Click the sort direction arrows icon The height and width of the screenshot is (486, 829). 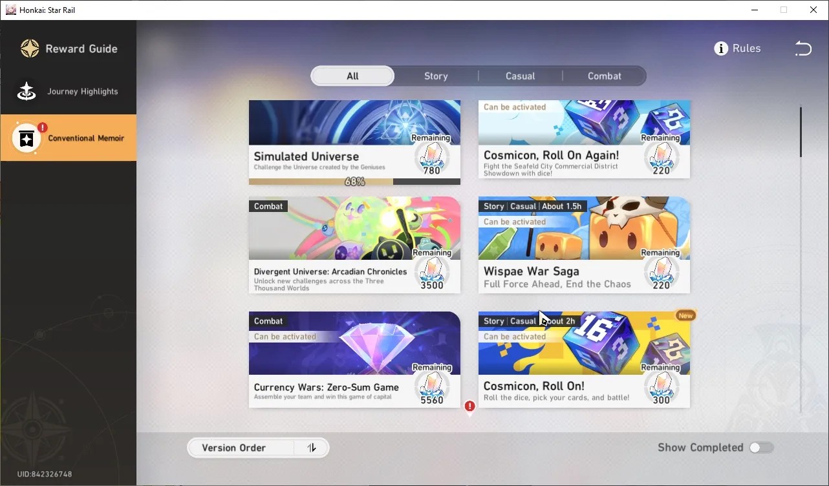coord(312,448)
